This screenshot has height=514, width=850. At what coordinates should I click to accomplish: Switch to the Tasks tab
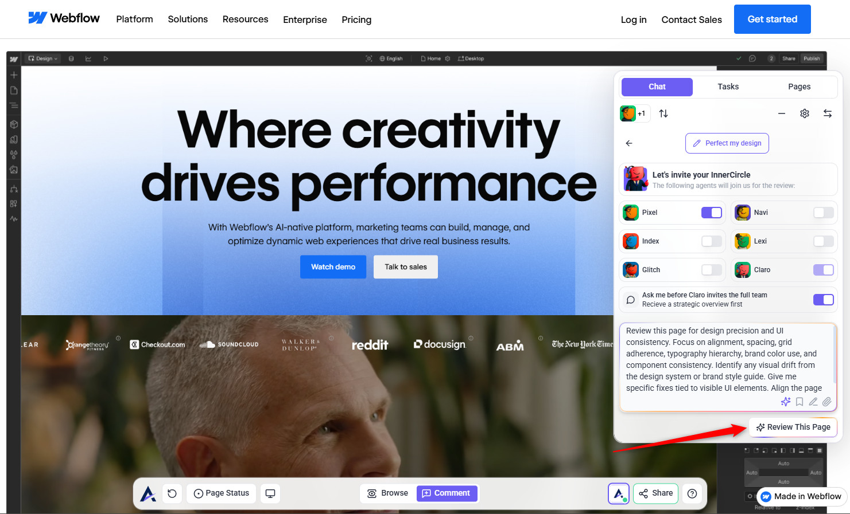pos(728,87)
